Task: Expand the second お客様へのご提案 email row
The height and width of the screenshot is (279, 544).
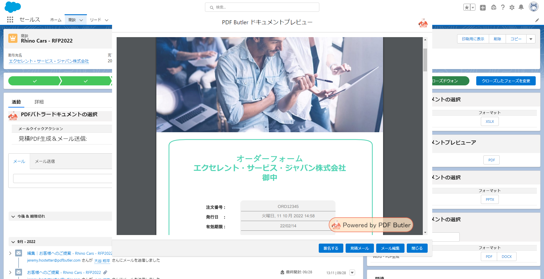Action: coord(10,272)
